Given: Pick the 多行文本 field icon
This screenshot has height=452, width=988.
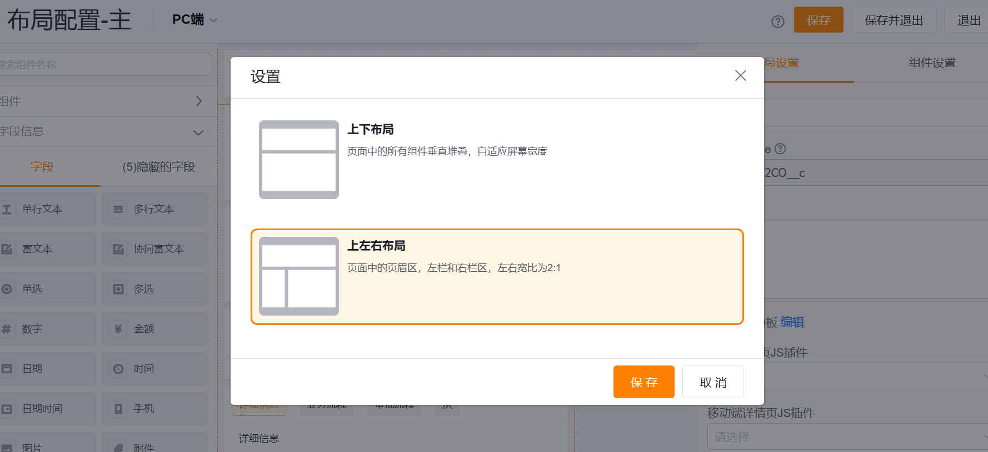Looking at the screenshot, I should (118, 209).
